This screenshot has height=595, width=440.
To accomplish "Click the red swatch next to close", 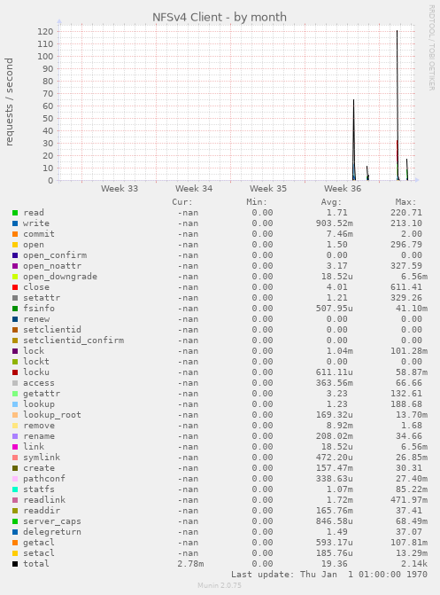I will [x=15, y=287].
